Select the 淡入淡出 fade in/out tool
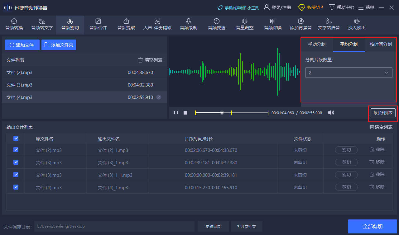Image resolution: width=399 pixels, height=235 pixels. [x=356, y=25]
